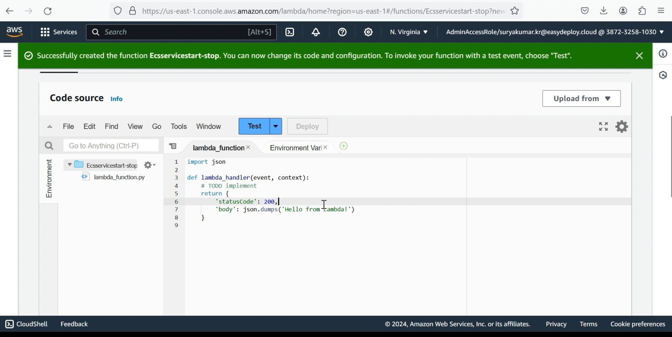This screenshot has width=672, height=337.
Task: Launch CloudShell from top navigation icon
Action: (x=290, y=32)
